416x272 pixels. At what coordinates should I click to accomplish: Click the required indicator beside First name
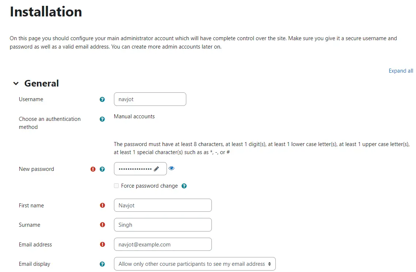pos(102,205)
